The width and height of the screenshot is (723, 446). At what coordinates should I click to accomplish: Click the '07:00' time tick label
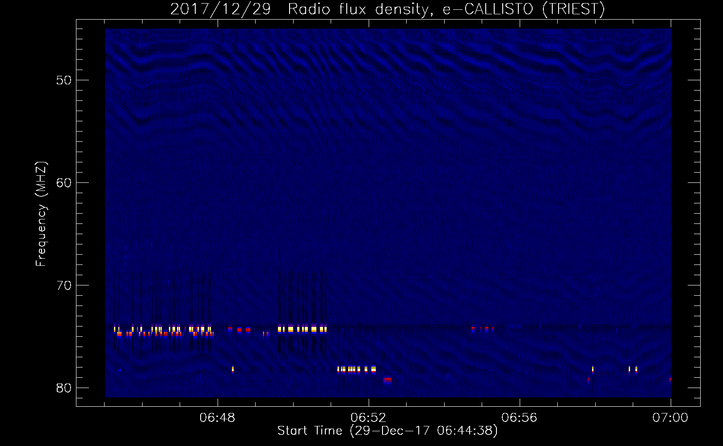click(x=670, y=418)
